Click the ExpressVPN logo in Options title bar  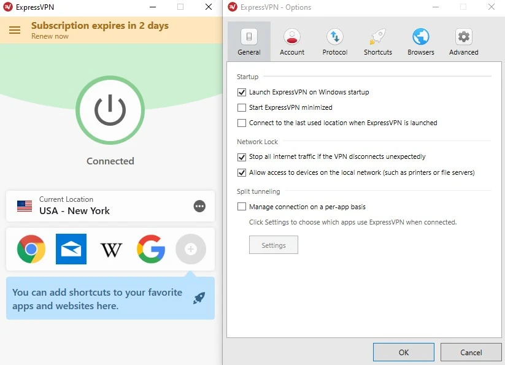click(233, 7)
